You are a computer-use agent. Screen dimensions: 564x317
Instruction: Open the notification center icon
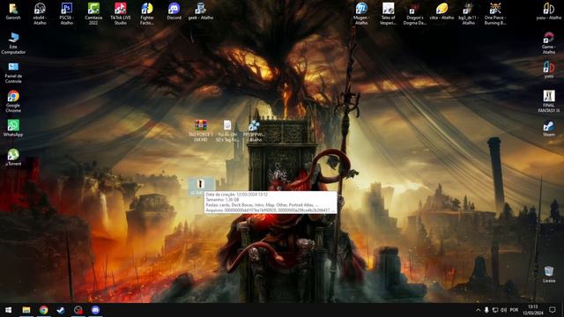pos(553,310)
